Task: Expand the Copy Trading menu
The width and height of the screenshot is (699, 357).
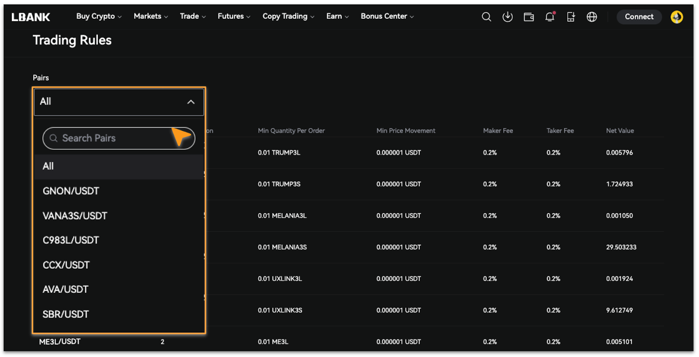Action: click(x=288, y=17)
